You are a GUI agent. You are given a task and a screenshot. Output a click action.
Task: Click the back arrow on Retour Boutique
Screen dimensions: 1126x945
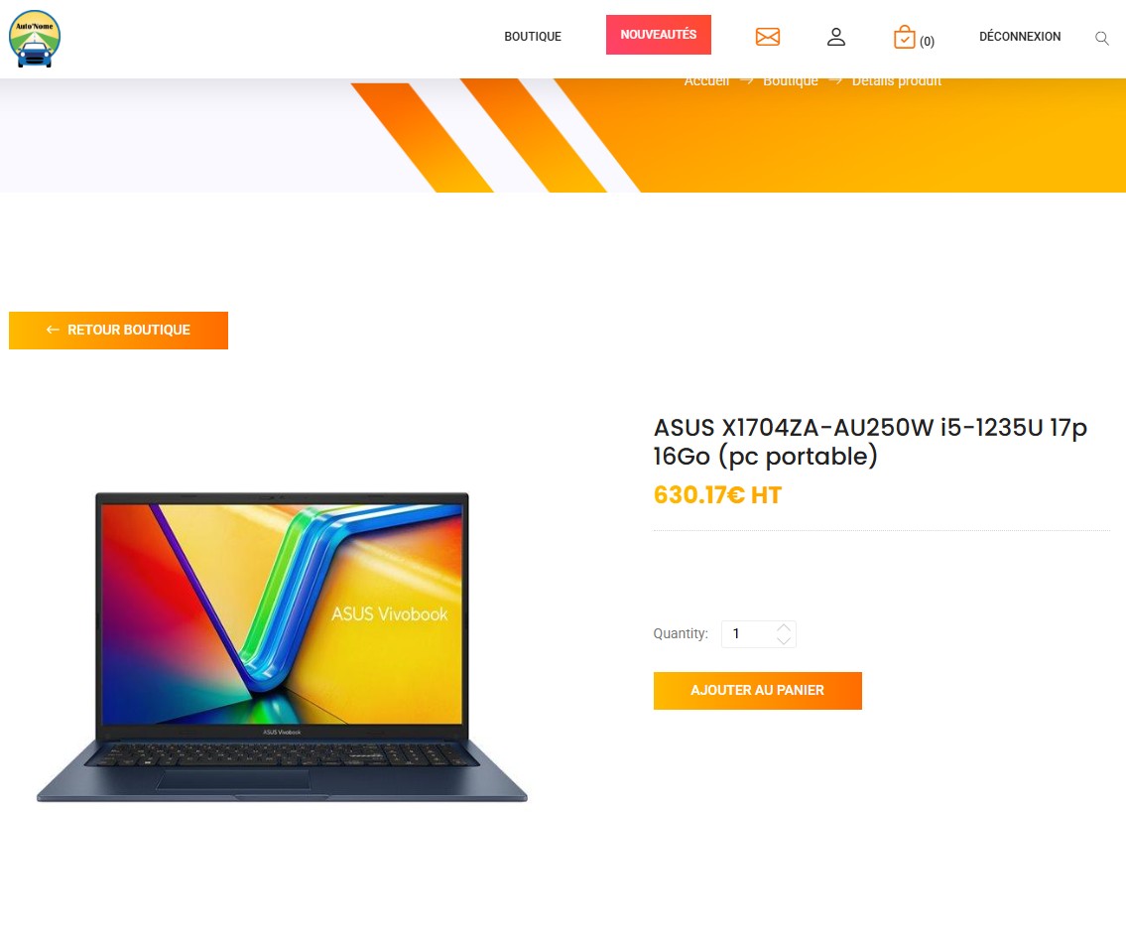click(x=53, y=330)
